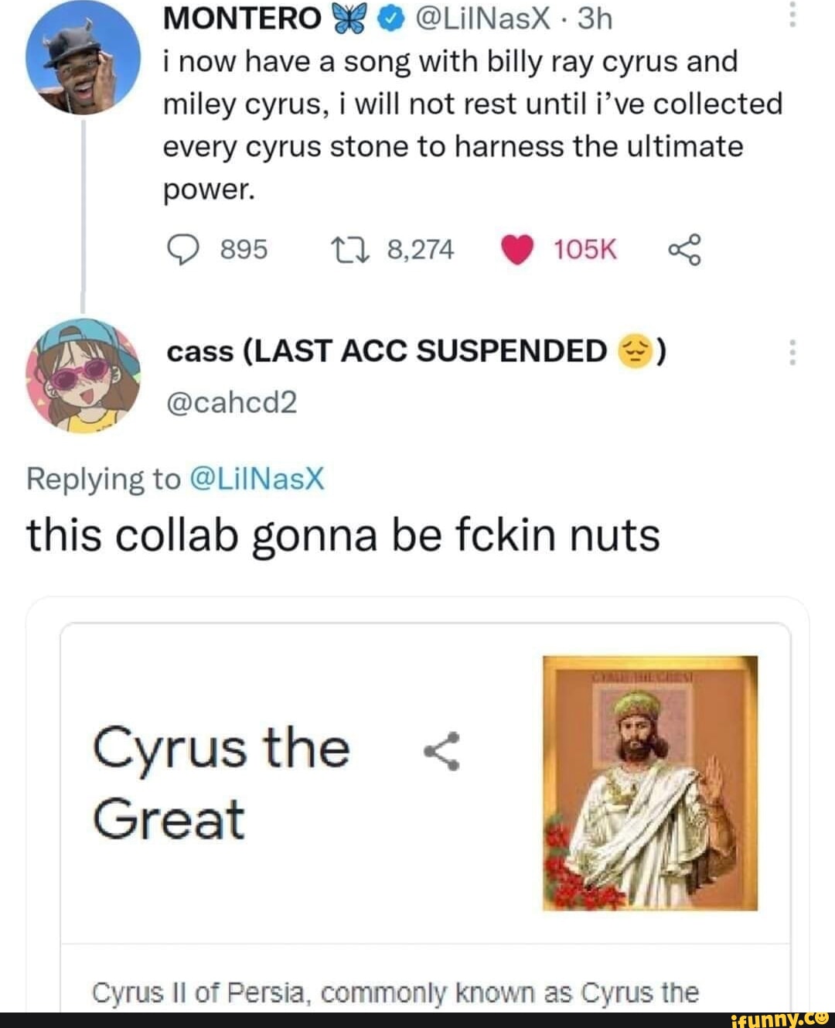Open the Cyrus the Great portrait image
Image resolution: width=835 pixels, height=1028 pixels.
tap(649, 783)
